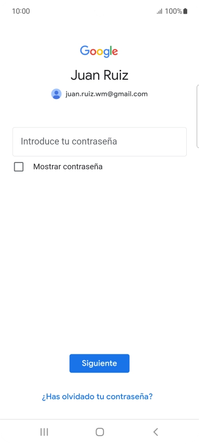
Task: Tap status bar space between clock and signal
Action: click(x=93, y=11)
